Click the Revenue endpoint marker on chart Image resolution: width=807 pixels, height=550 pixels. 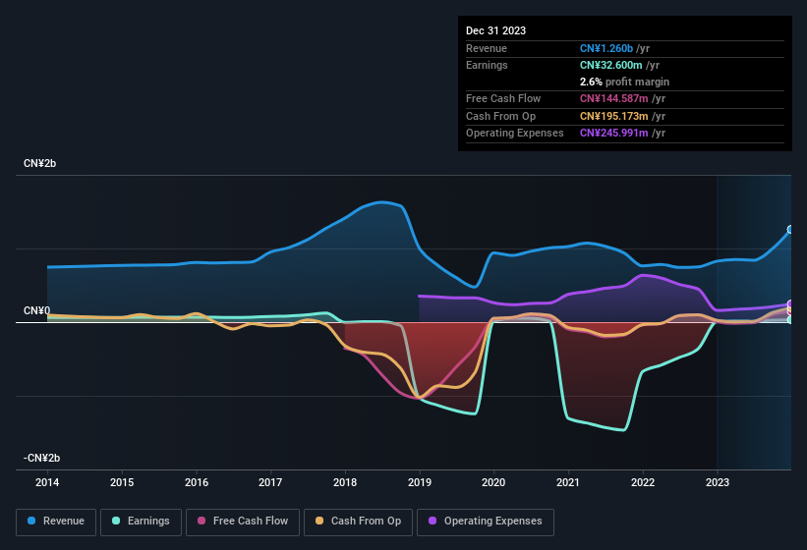click(790, 230)
